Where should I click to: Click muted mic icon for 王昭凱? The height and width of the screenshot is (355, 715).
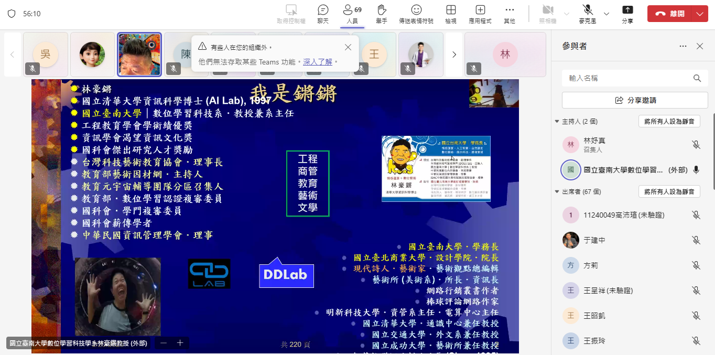(696, 316)
